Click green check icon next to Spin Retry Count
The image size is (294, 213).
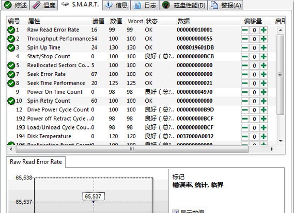[x=11, y=101]
